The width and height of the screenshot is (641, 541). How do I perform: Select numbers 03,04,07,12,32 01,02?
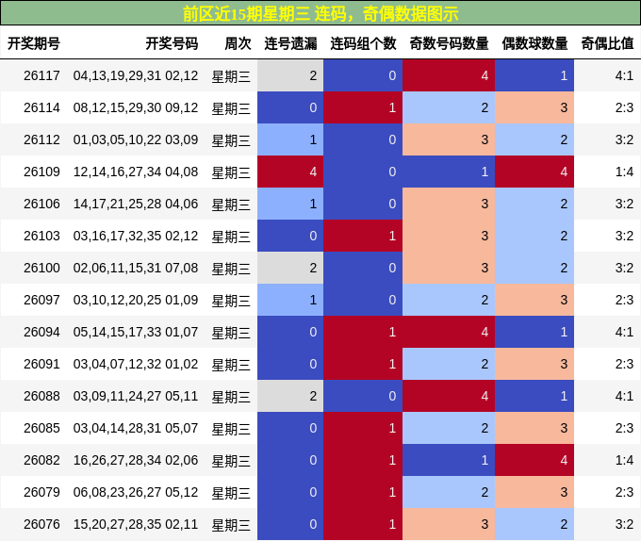[x=136, y=364]
